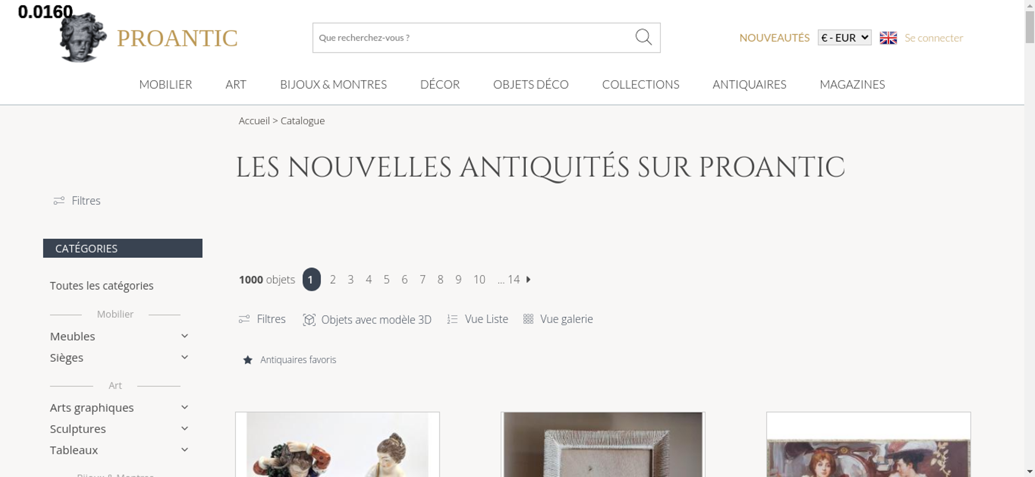Go to results page 5

387,280
